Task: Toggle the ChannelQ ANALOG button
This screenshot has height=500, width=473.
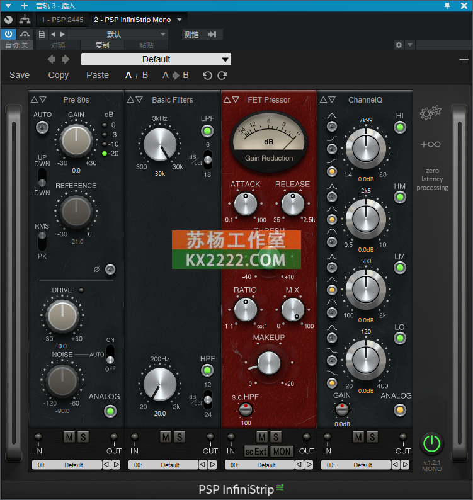Action: pyautogui.click(x=400, y=410)
